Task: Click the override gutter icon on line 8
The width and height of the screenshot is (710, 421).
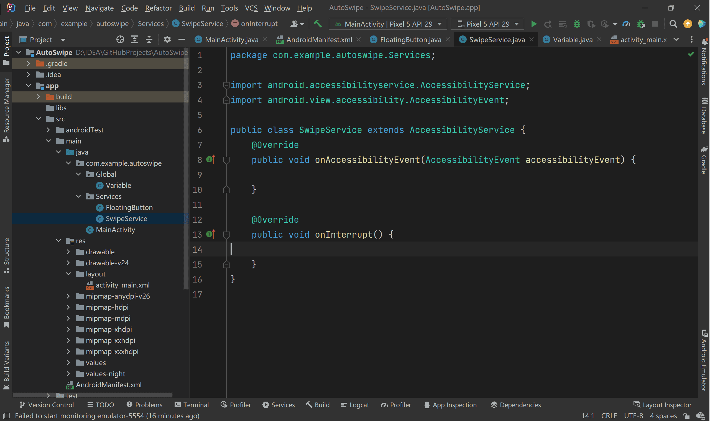Action: [x=211, y=160]
